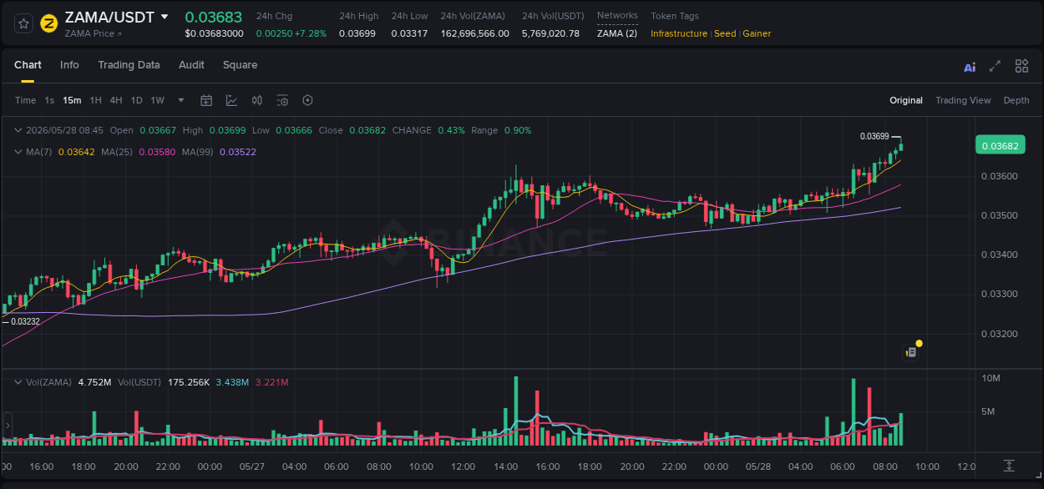1044x489 pixels.
Task: Click the yellow ZAMA coin logo
Action: pyautogui.click(x=49, y=23)
